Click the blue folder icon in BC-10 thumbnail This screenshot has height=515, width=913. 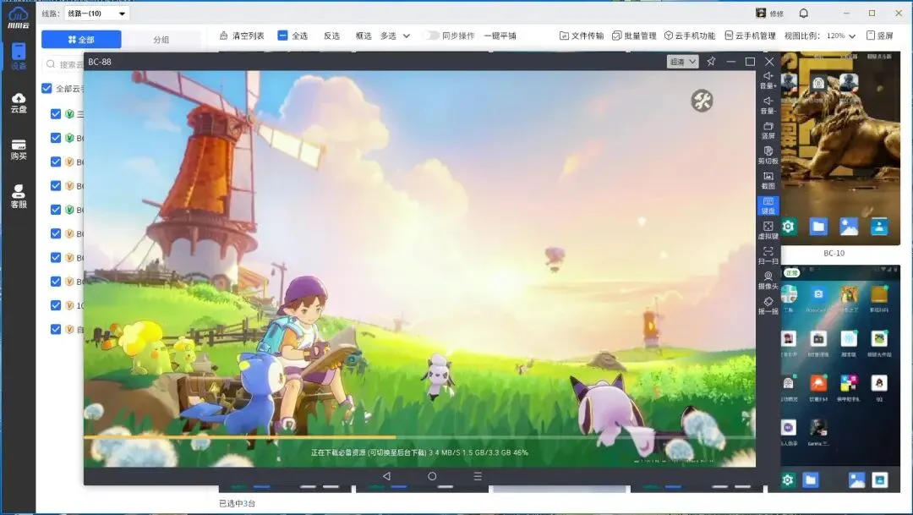818,226
